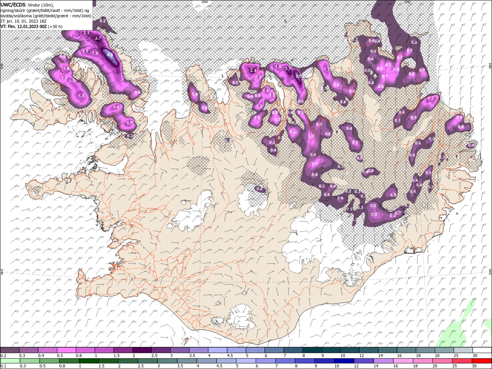Select lower legend swatch from 2 to 2.5
492x369 pixels.
[128, 361]
